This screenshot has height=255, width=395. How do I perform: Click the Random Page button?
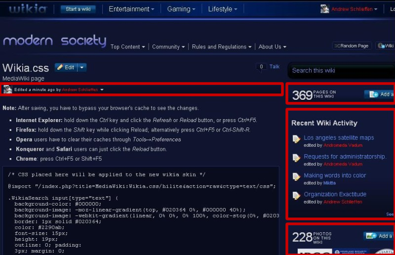tap(352, 45)
